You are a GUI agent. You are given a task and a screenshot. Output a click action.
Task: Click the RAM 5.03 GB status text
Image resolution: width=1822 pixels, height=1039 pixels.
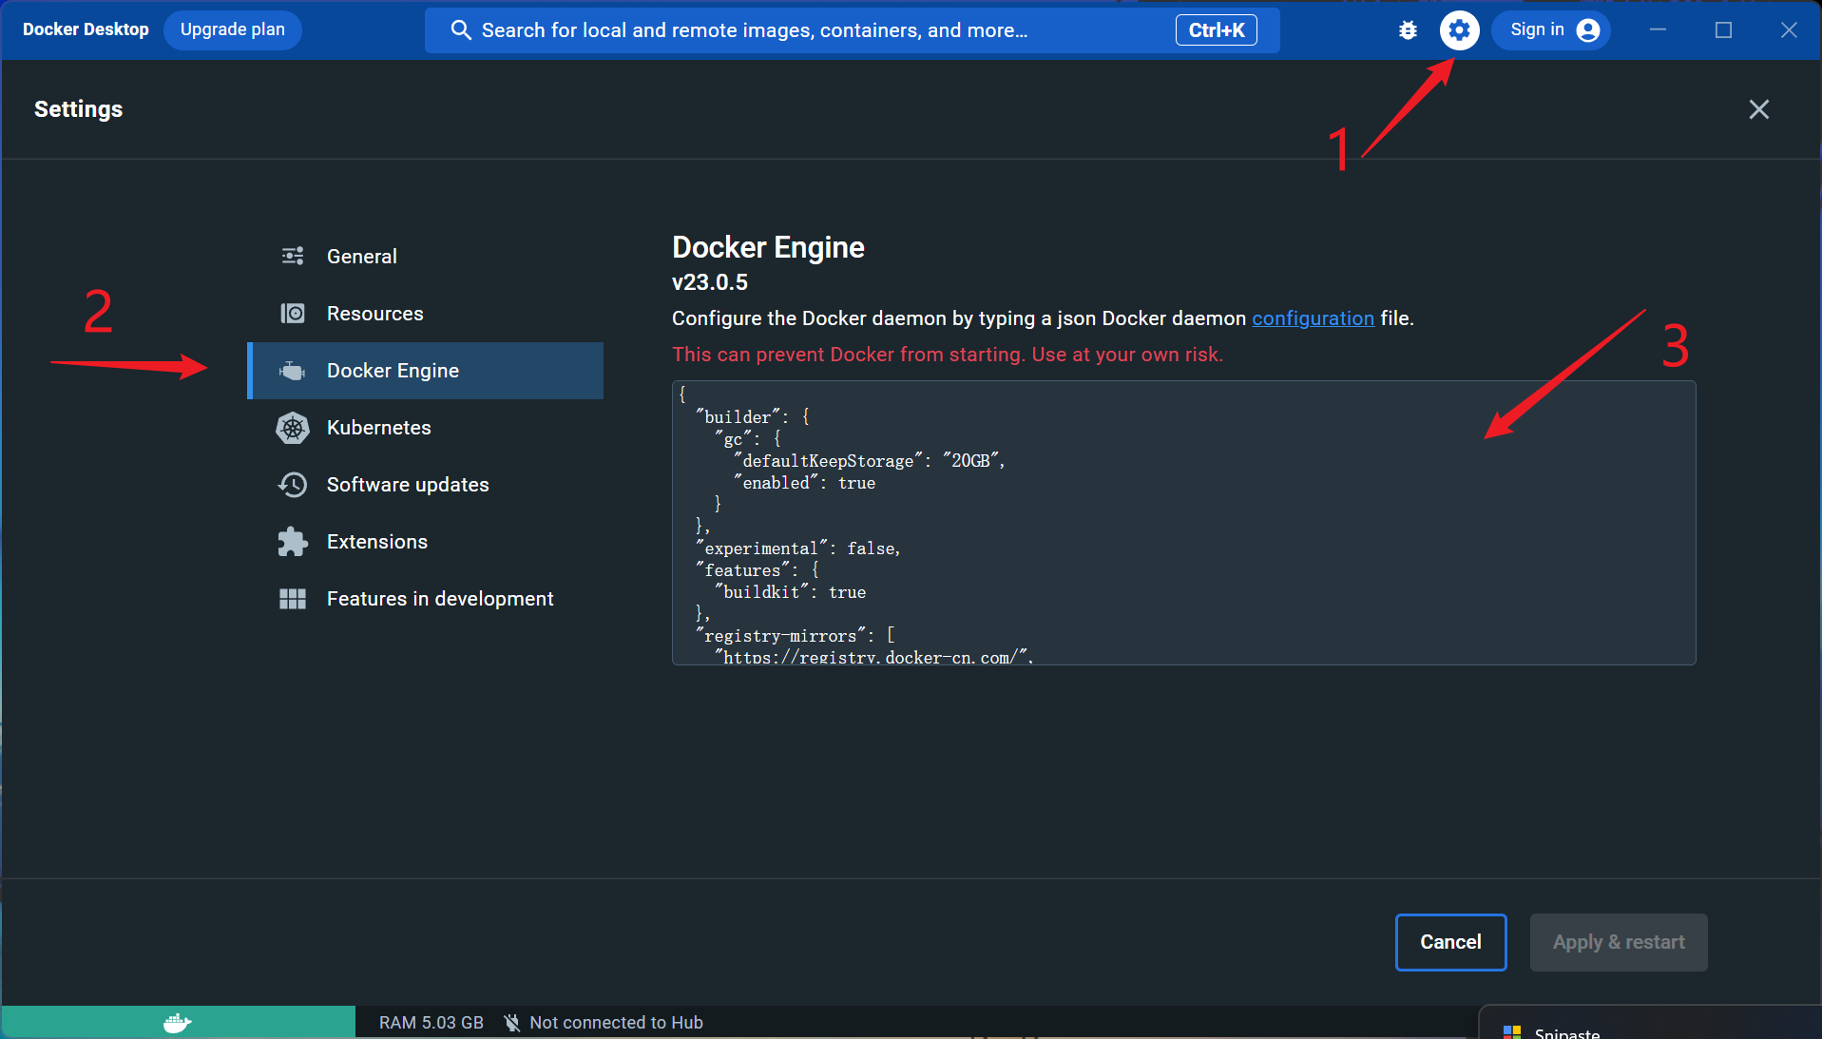(x=432, y=1023)
